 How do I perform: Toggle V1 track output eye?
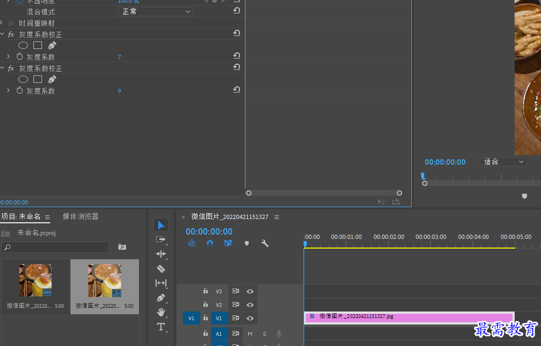(x=250, y=319)
